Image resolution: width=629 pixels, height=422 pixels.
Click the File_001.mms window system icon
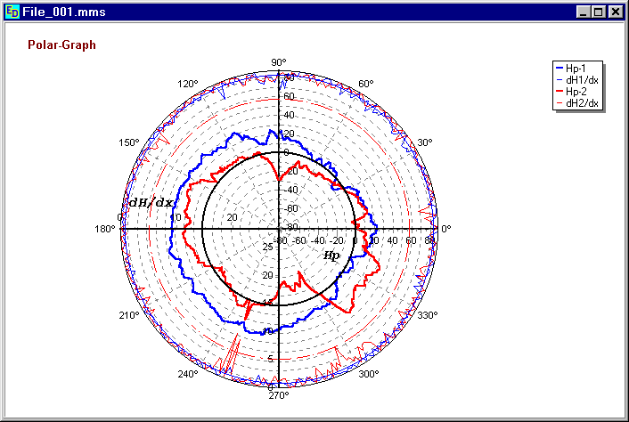tap(12, 12)
